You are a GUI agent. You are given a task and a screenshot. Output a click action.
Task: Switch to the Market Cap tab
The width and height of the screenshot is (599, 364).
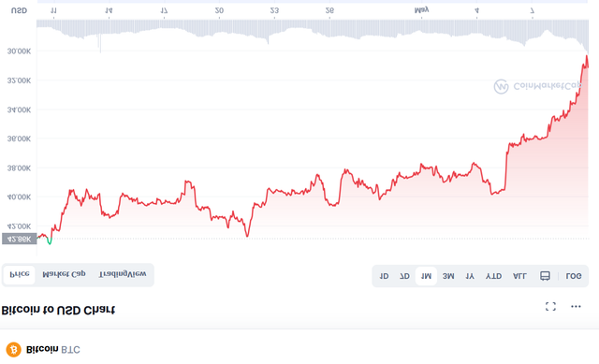(64, 274)
